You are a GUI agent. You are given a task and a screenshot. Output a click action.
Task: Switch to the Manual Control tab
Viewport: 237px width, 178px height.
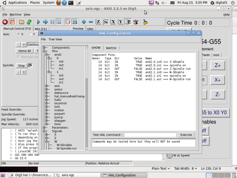[17, 28]
